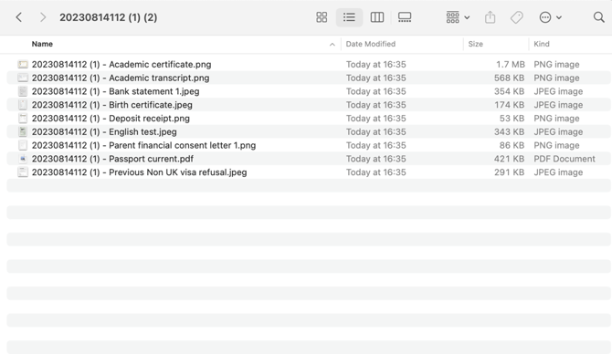Go back with the left chevron
The image size is (612, 354).
pos(18,17)
